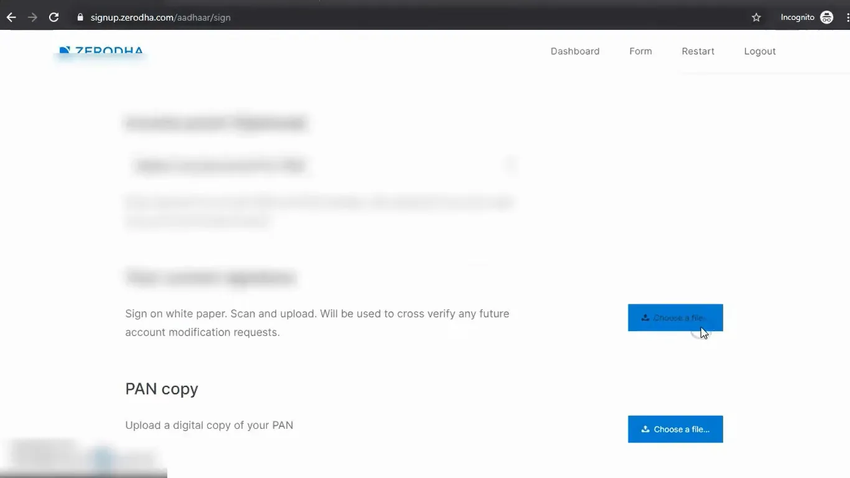Go back using browser back arrow
850x478 pixels.
(11, 17)
